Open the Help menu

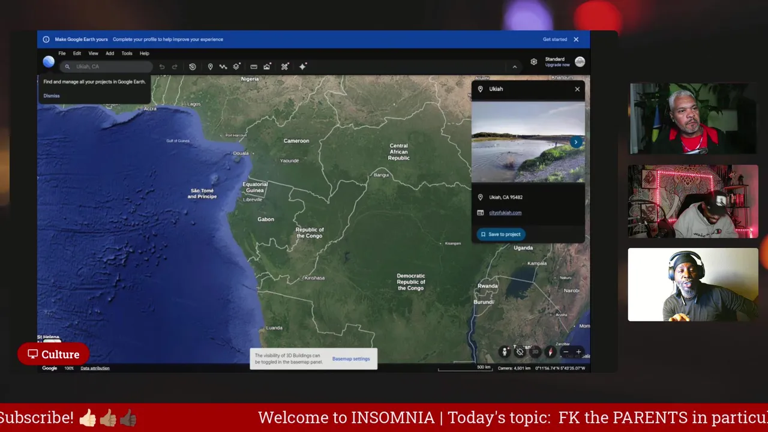click(x=145, y=53)
